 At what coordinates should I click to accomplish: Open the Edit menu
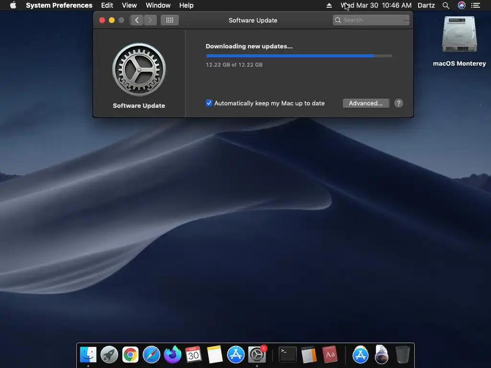(107, 5)
